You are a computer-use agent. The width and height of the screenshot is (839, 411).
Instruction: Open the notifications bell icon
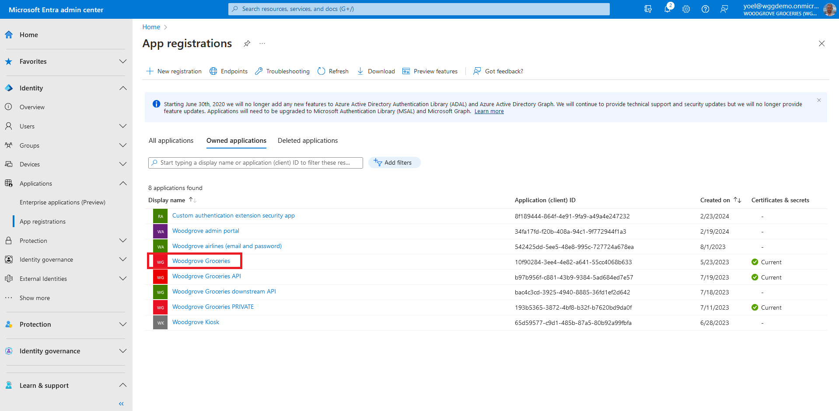tap(667, 9)
